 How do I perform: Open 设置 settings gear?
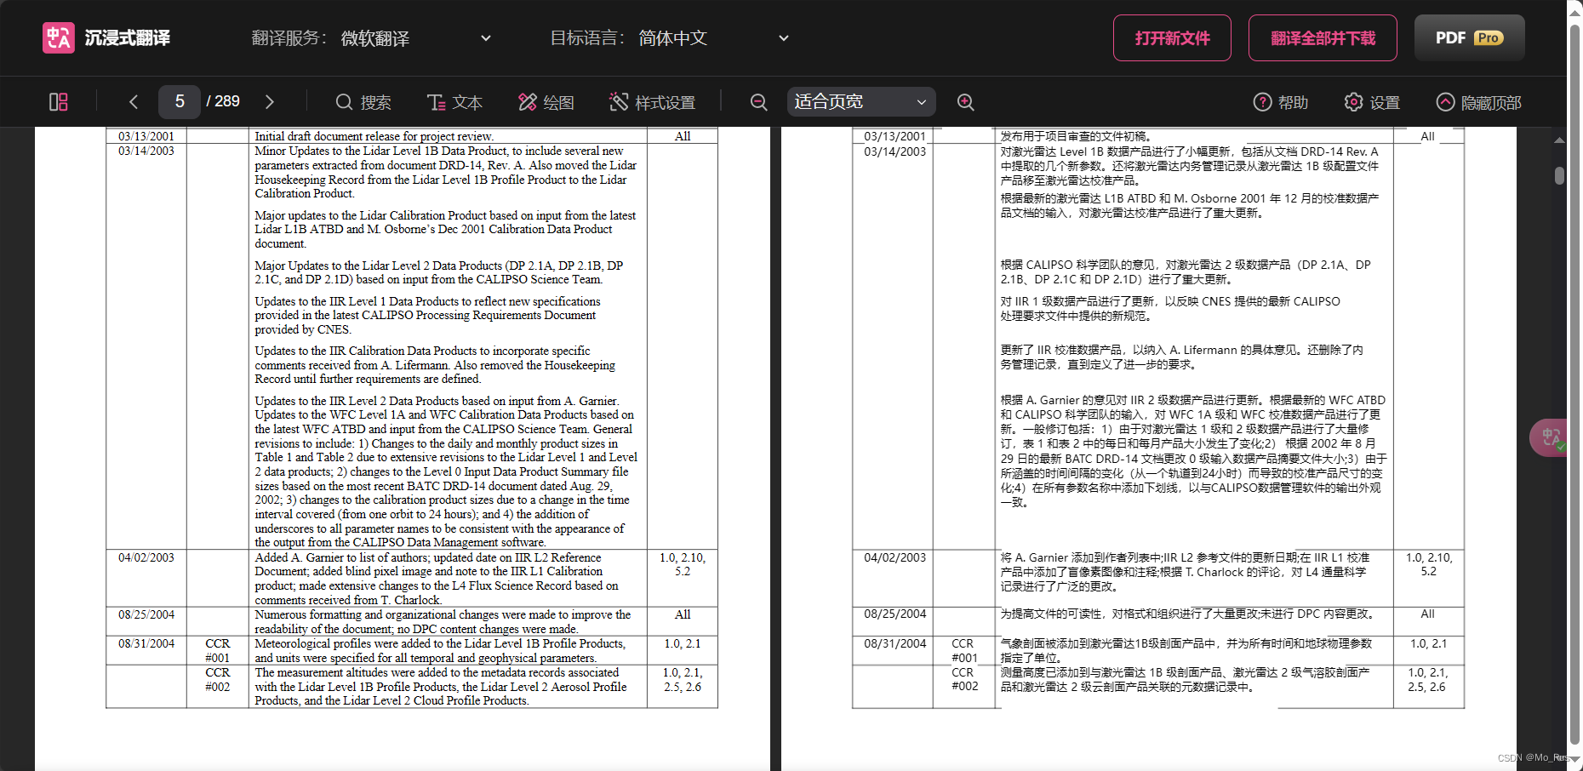[x=1372, y=102]
